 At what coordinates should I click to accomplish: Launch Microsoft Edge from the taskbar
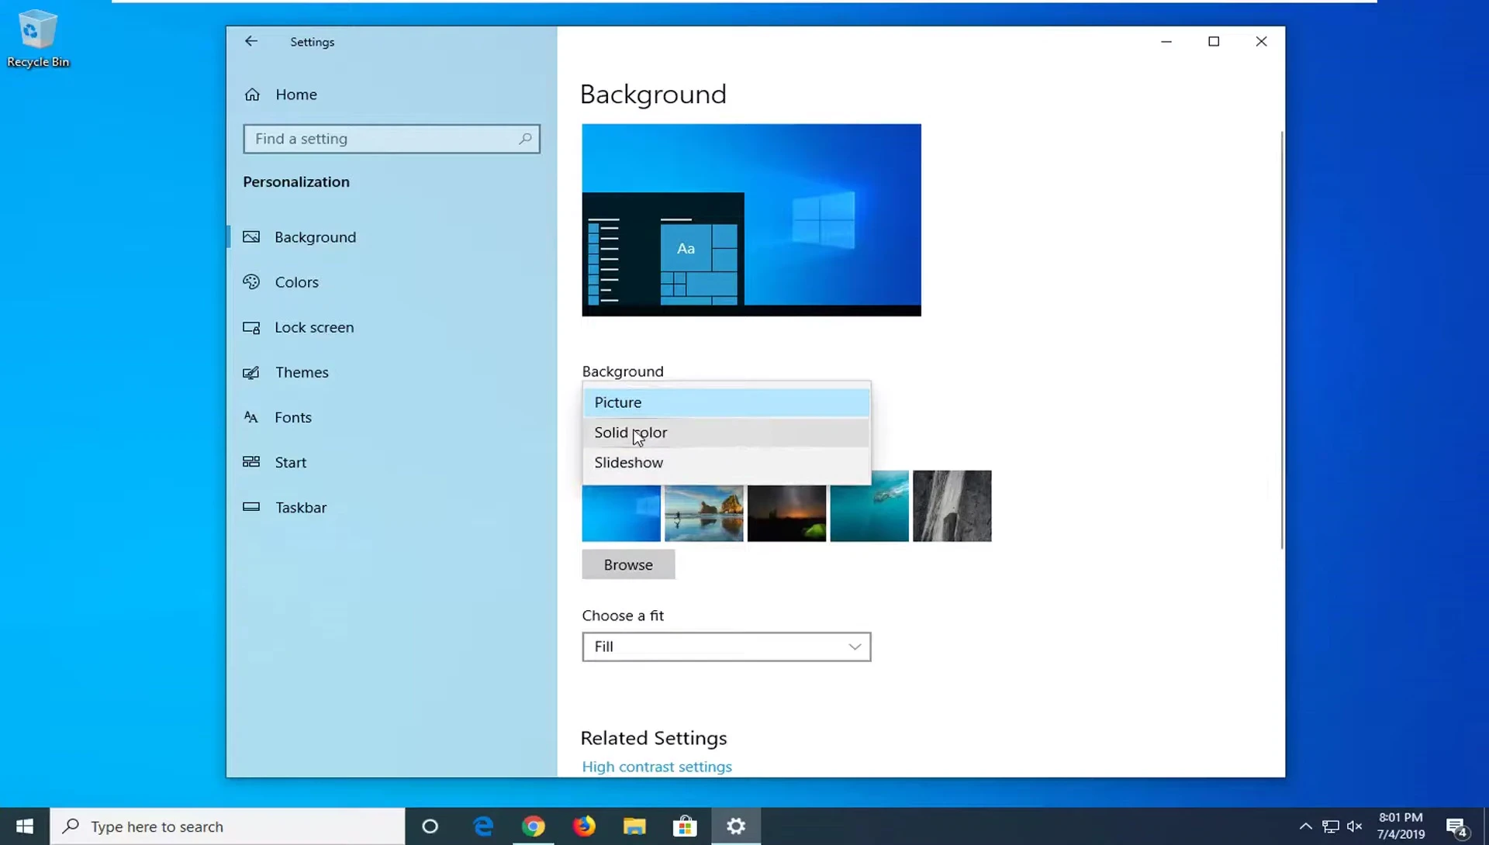pyautogui.click(x=483, y=826)
